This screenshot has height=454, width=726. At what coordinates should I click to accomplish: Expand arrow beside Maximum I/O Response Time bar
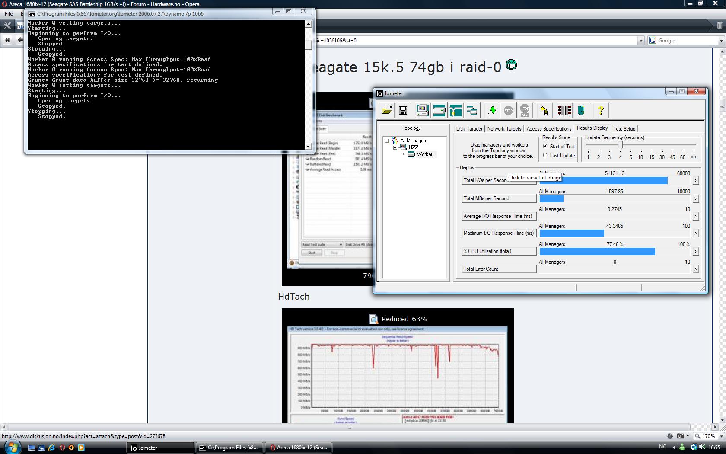(695, 233)
